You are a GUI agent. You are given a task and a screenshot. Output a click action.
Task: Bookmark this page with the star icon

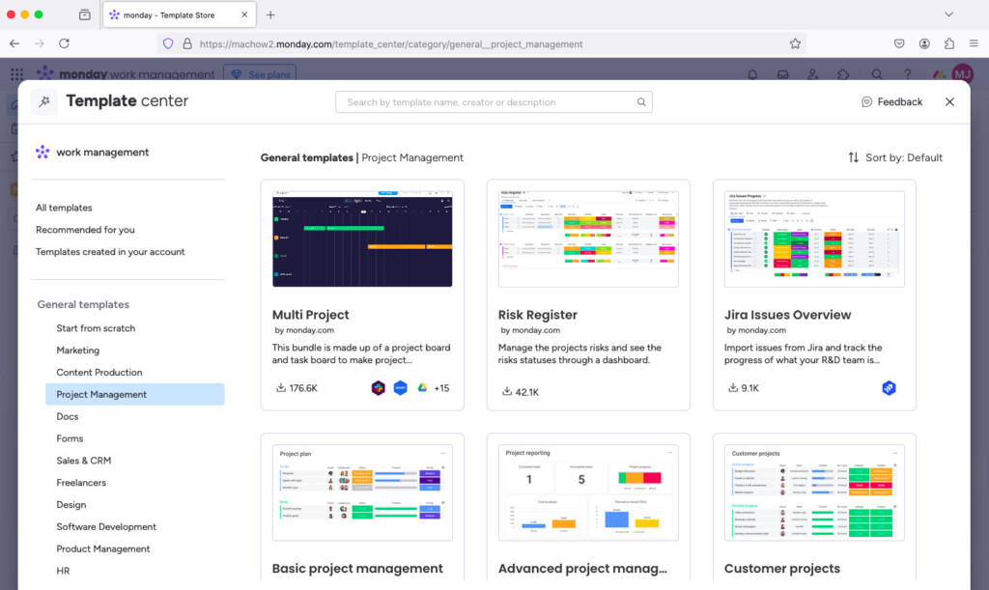pos(795,43)
